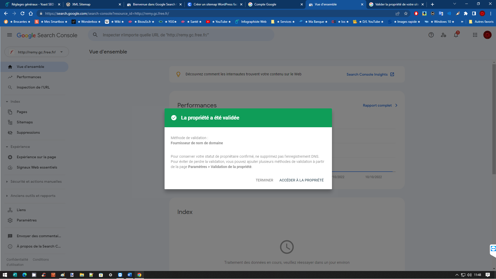Bookmark page with the star icon

coord(406,14)
